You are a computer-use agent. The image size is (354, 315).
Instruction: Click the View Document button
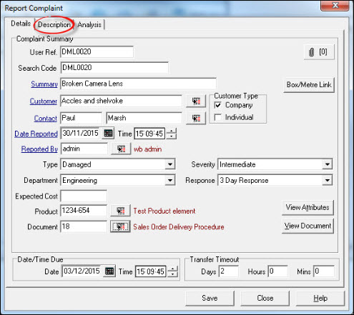coord(308,226)
